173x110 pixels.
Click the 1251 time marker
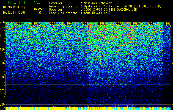click(19, 24)
